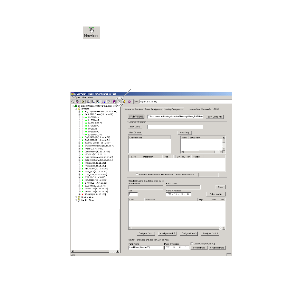Toggle the IP View eye toolbar icon

point(88,102)
